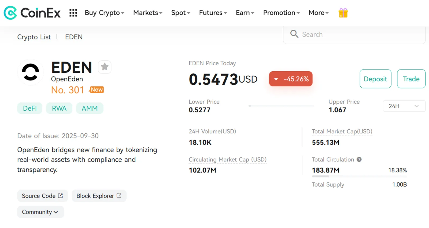This screenshot has width=429, height=228.
Task: Click the rank text No. 301
Action: point(68,90)
